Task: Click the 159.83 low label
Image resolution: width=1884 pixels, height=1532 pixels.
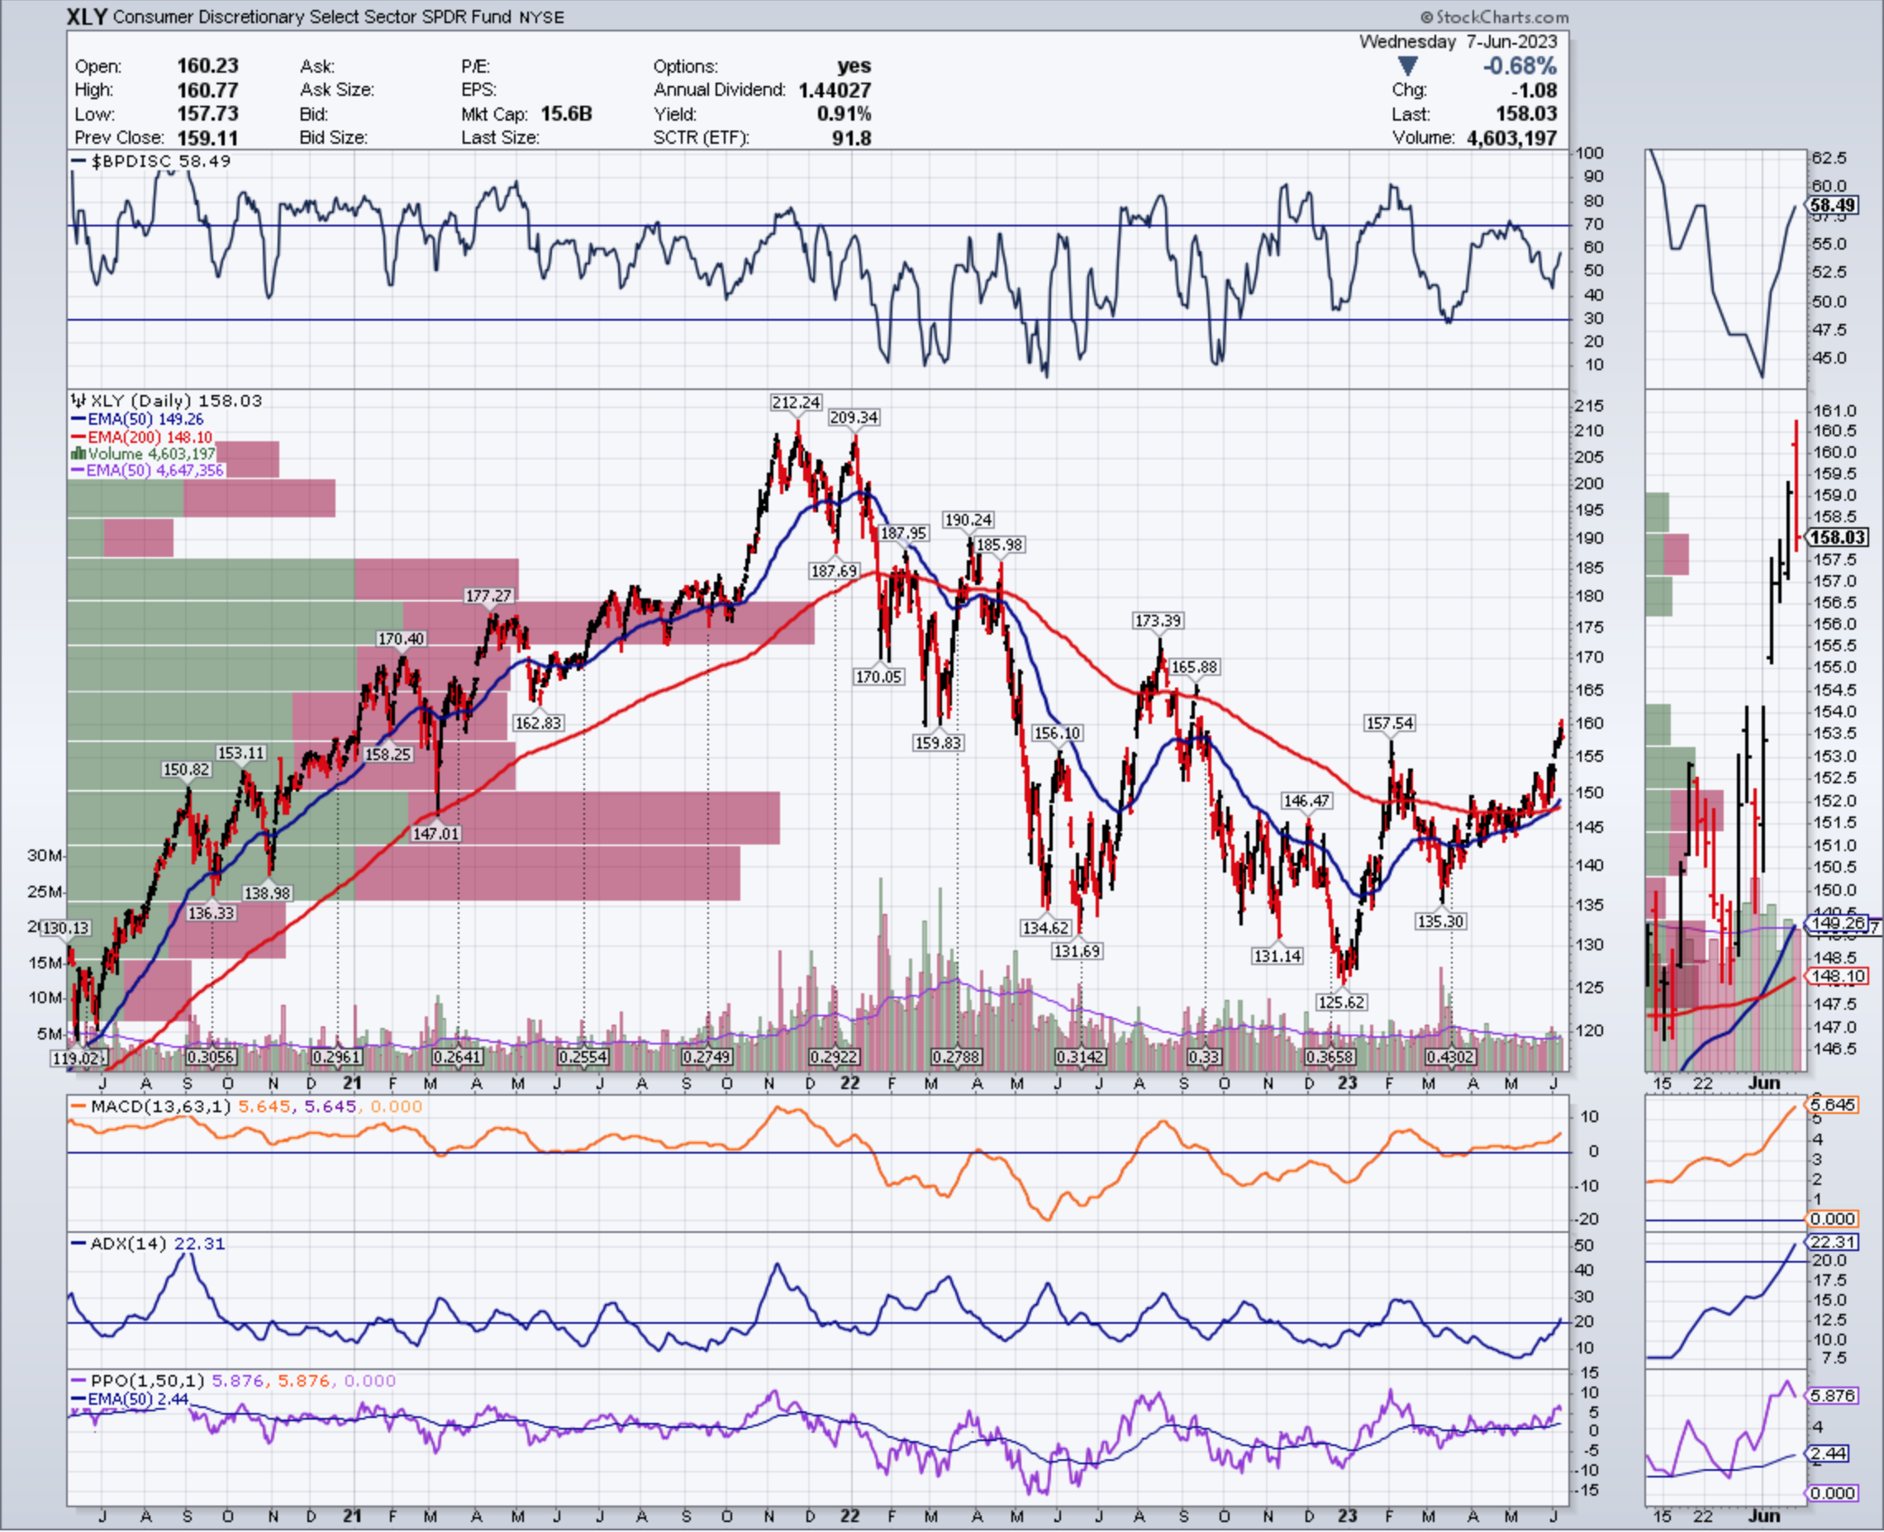Action: tap(938, 743)
